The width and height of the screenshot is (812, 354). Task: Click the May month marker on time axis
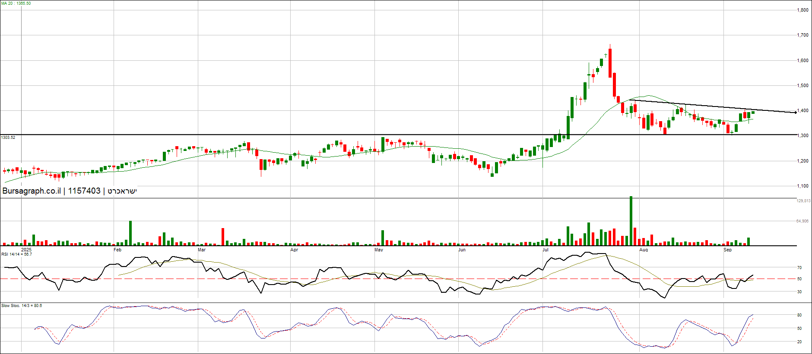pyautogui.click(x=379, y=250)
